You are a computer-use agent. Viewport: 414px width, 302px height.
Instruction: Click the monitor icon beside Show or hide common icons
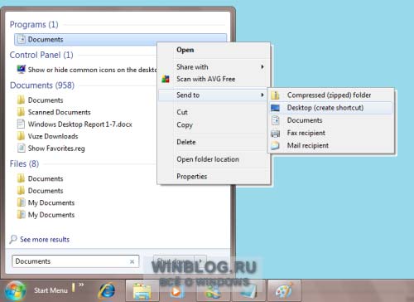click(22, 69)
